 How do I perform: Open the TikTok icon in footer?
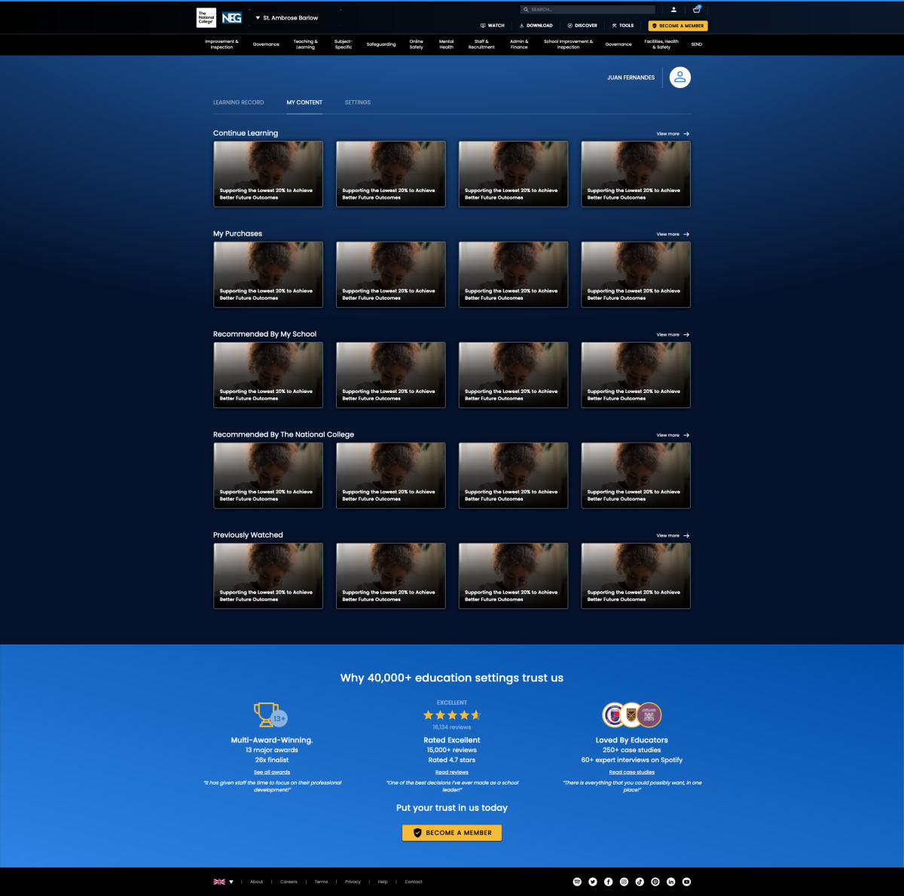click(x=640, y=882)
